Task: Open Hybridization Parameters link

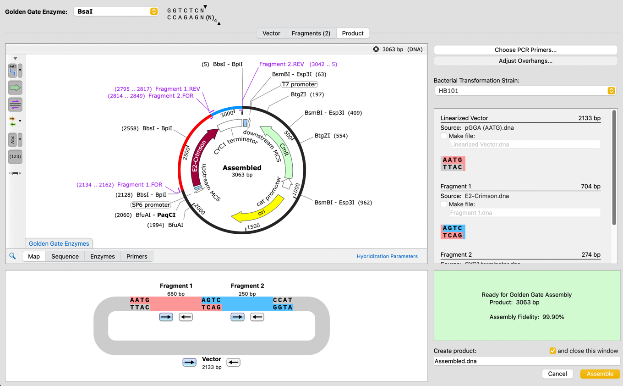Action: tap(387, 256)
